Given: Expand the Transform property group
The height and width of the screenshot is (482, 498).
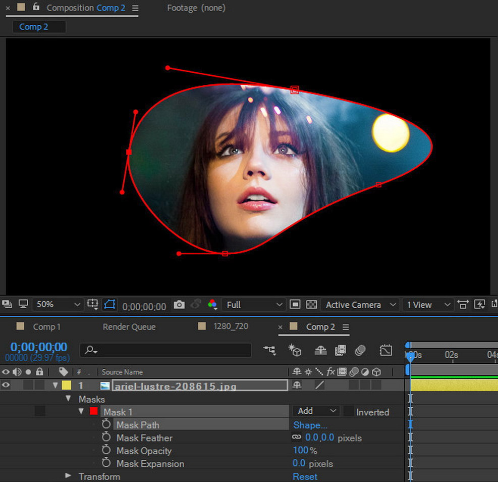Looking at the screenshot, I should pyautogui.click(x=68, y=476).
